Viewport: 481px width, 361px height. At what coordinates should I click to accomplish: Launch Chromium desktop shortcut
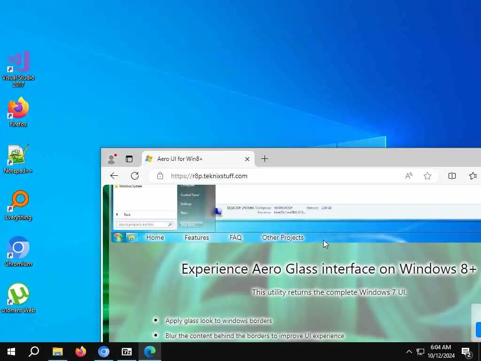click(x=18, y=252)
